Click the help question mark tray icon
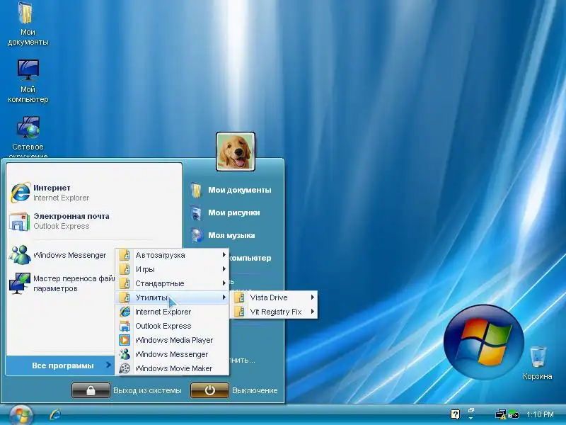The width and height of the screenshot is (566, 425). 455,414
